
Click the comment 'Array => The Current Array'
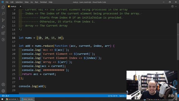[46, 26]
